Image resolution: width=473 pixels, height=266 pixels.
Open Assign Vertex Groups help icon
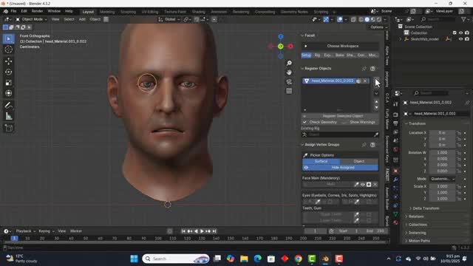coord(372,145)
